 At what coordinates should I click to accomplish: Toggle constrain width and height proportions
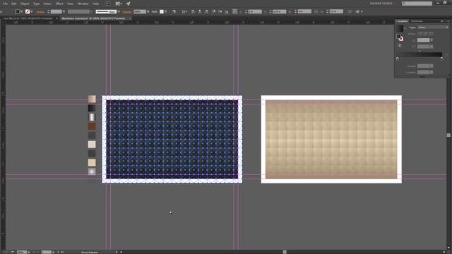pos(316,11)
